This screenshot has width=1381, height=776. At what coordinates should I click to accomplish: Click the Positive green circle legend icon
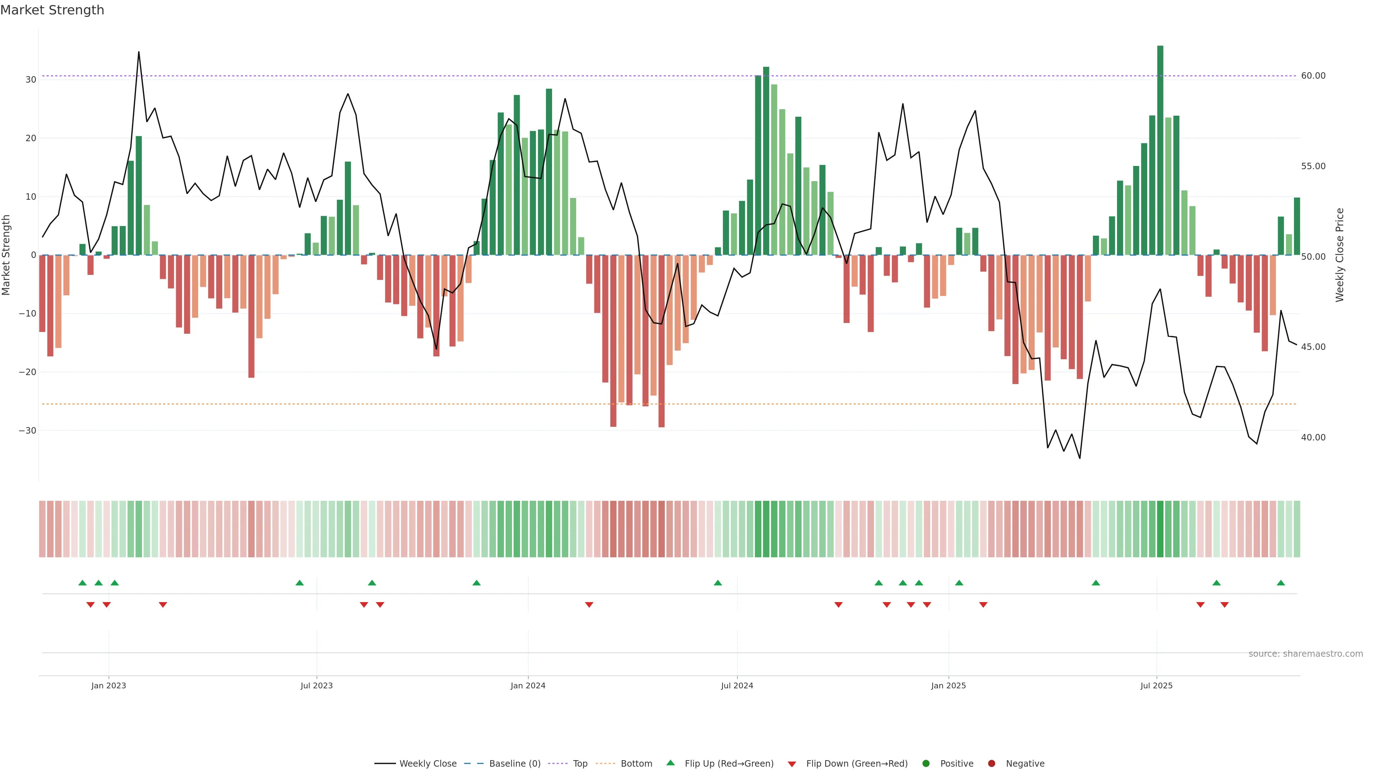tap(926, 764)
